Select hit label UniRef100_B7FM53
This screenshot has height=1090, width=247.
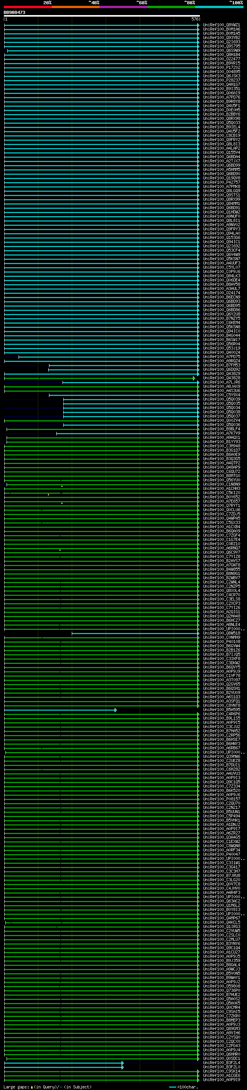coord(221,365)
